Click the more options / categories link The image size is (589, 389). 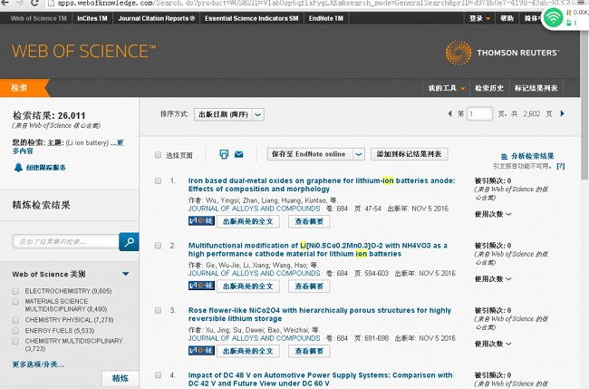[x=38, y=365]
